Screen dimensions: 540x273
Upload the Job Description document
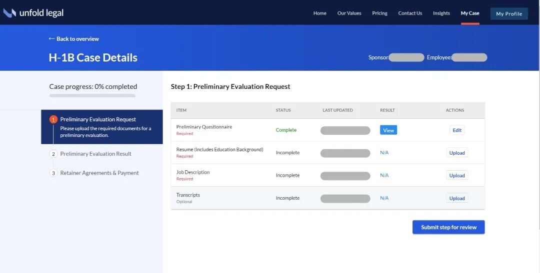click(x=457, y=175)
